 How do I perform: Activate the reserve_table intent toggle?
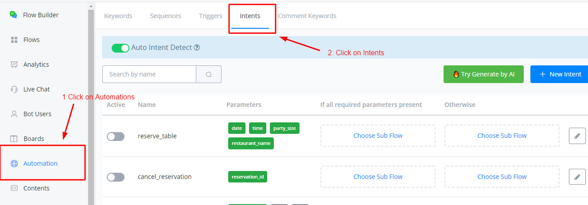116,137
